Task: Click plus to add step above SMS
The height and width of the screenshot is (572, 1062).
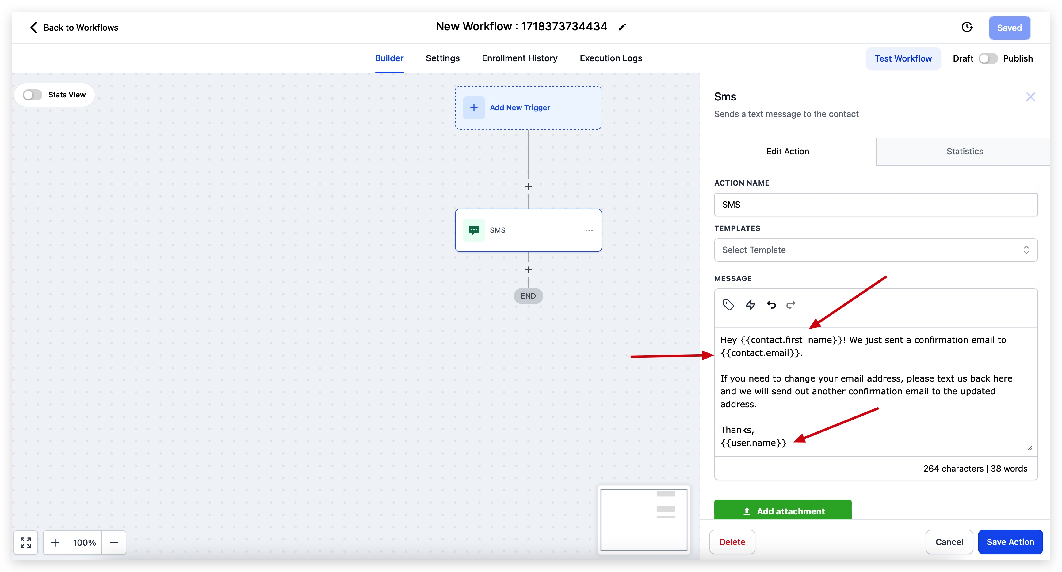Action: point(529,186)
